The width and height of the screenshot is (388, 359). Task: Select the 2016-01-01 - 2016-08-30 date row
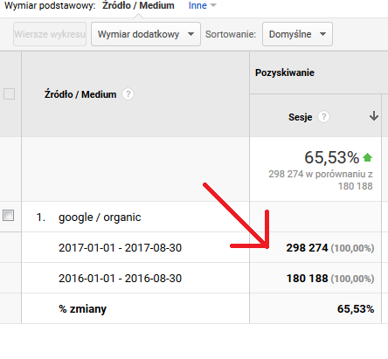click(x=120, y=279)
